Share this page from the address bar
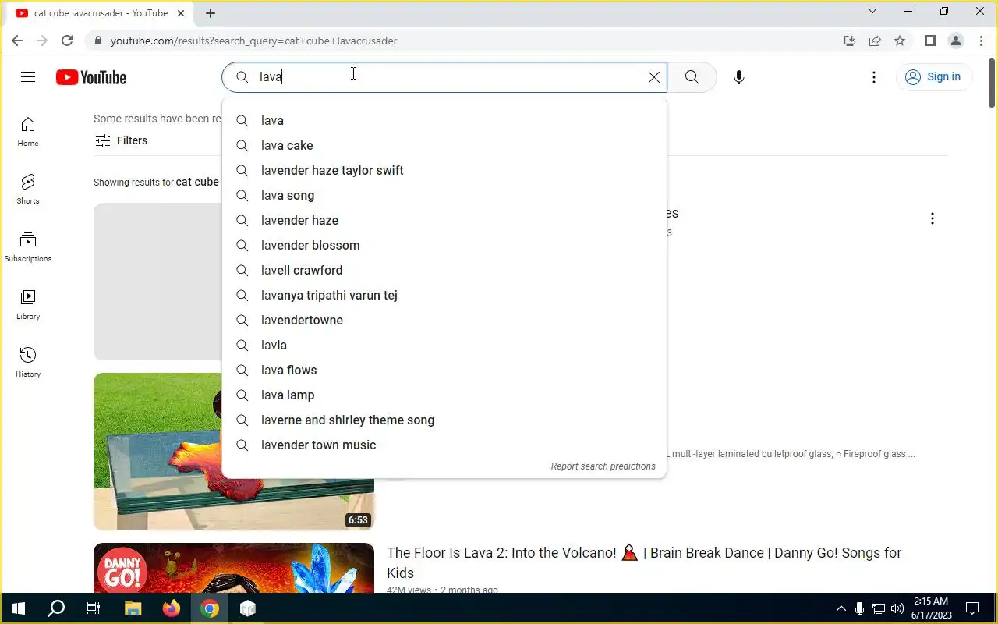The height and width of the screenshot is (624, 998). (x=875, y=41)
